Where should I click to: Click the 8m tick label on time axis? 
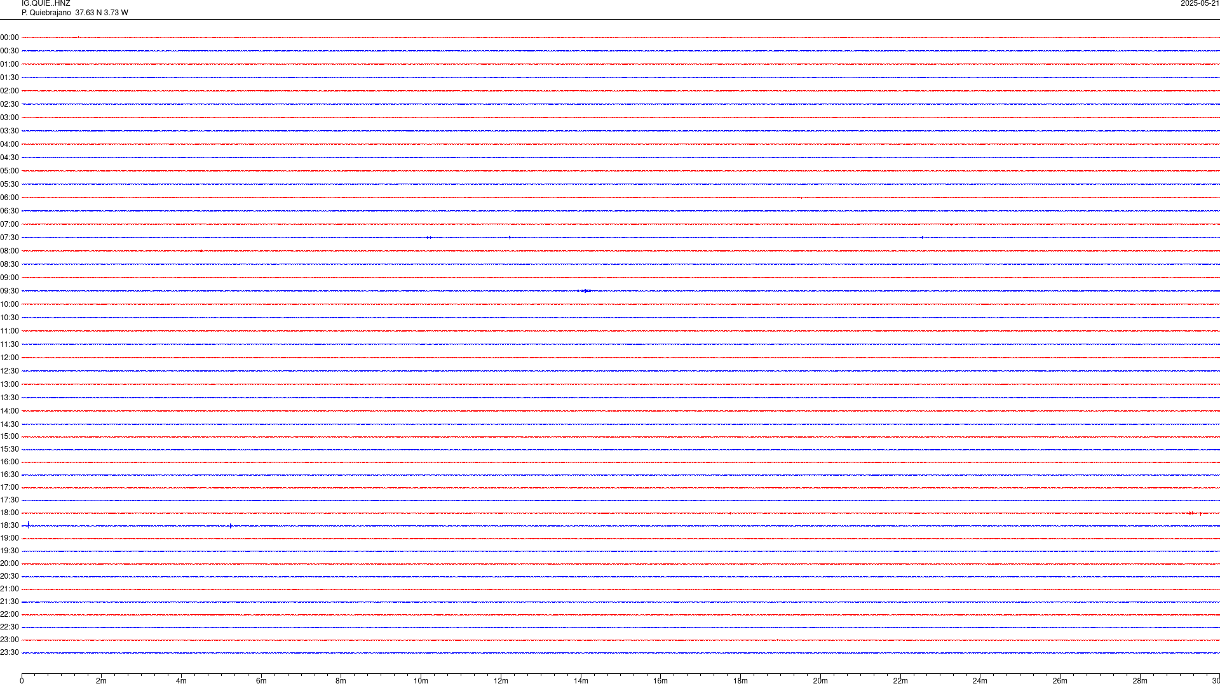[x=341, y=681]
